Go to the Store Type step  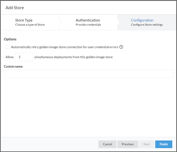[30, 22]
